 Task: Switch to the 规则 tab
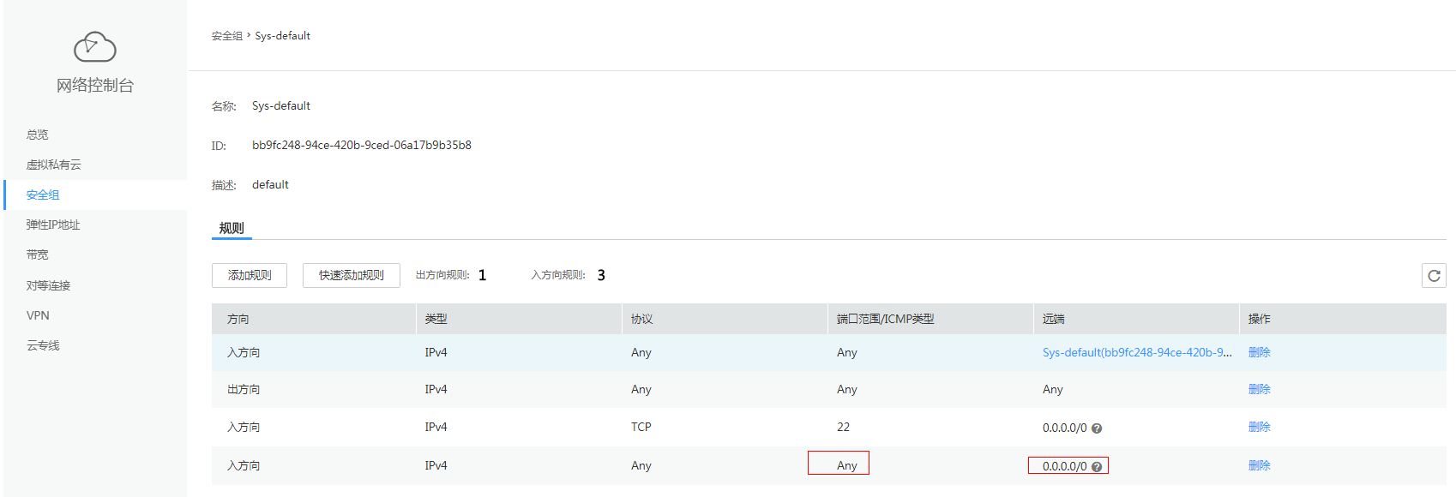tap(232, 228)
